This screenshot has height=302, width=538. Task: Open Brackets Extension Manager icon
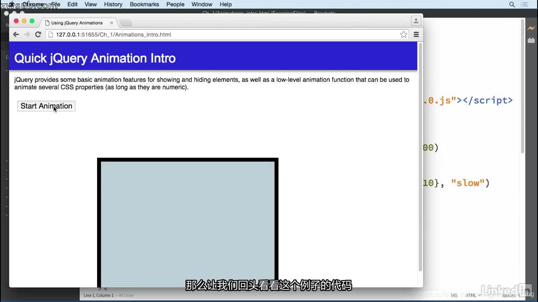[531, 40]
